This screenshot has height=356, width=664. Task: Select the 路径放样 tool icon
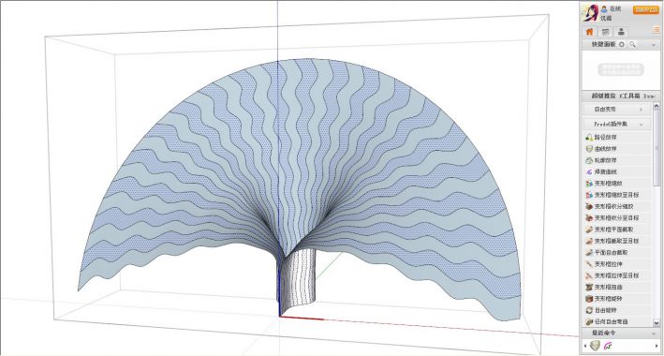[589, 138]
